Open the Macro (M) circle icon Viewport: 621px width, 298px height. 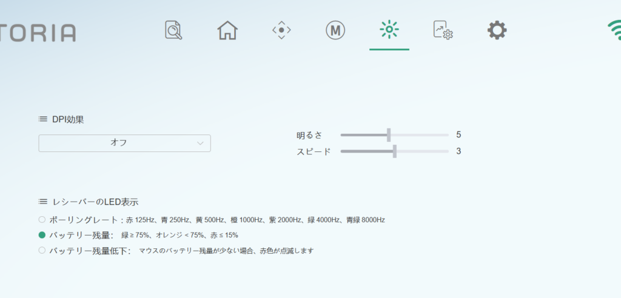(x=335, y=30)
